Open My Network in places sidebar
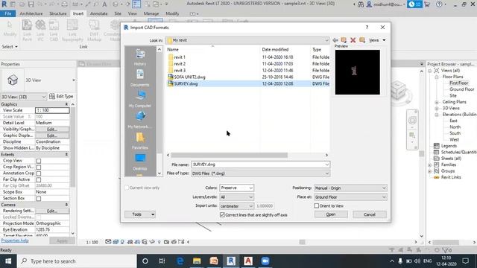This screenshot has height=268, width=477. 140,120
